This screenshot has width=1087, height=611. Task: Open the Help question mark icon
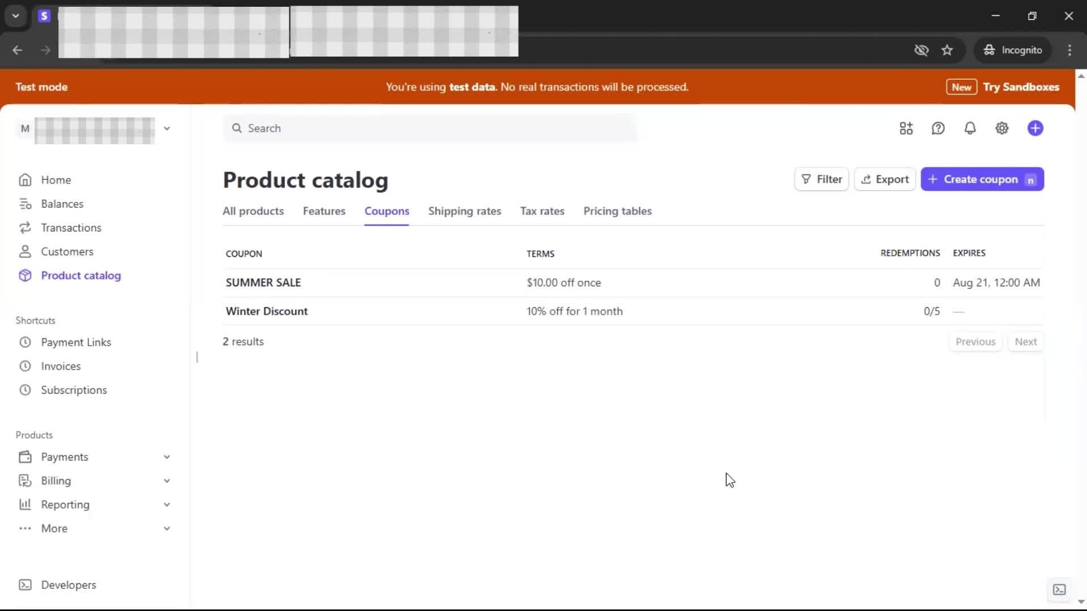point(938,128)
